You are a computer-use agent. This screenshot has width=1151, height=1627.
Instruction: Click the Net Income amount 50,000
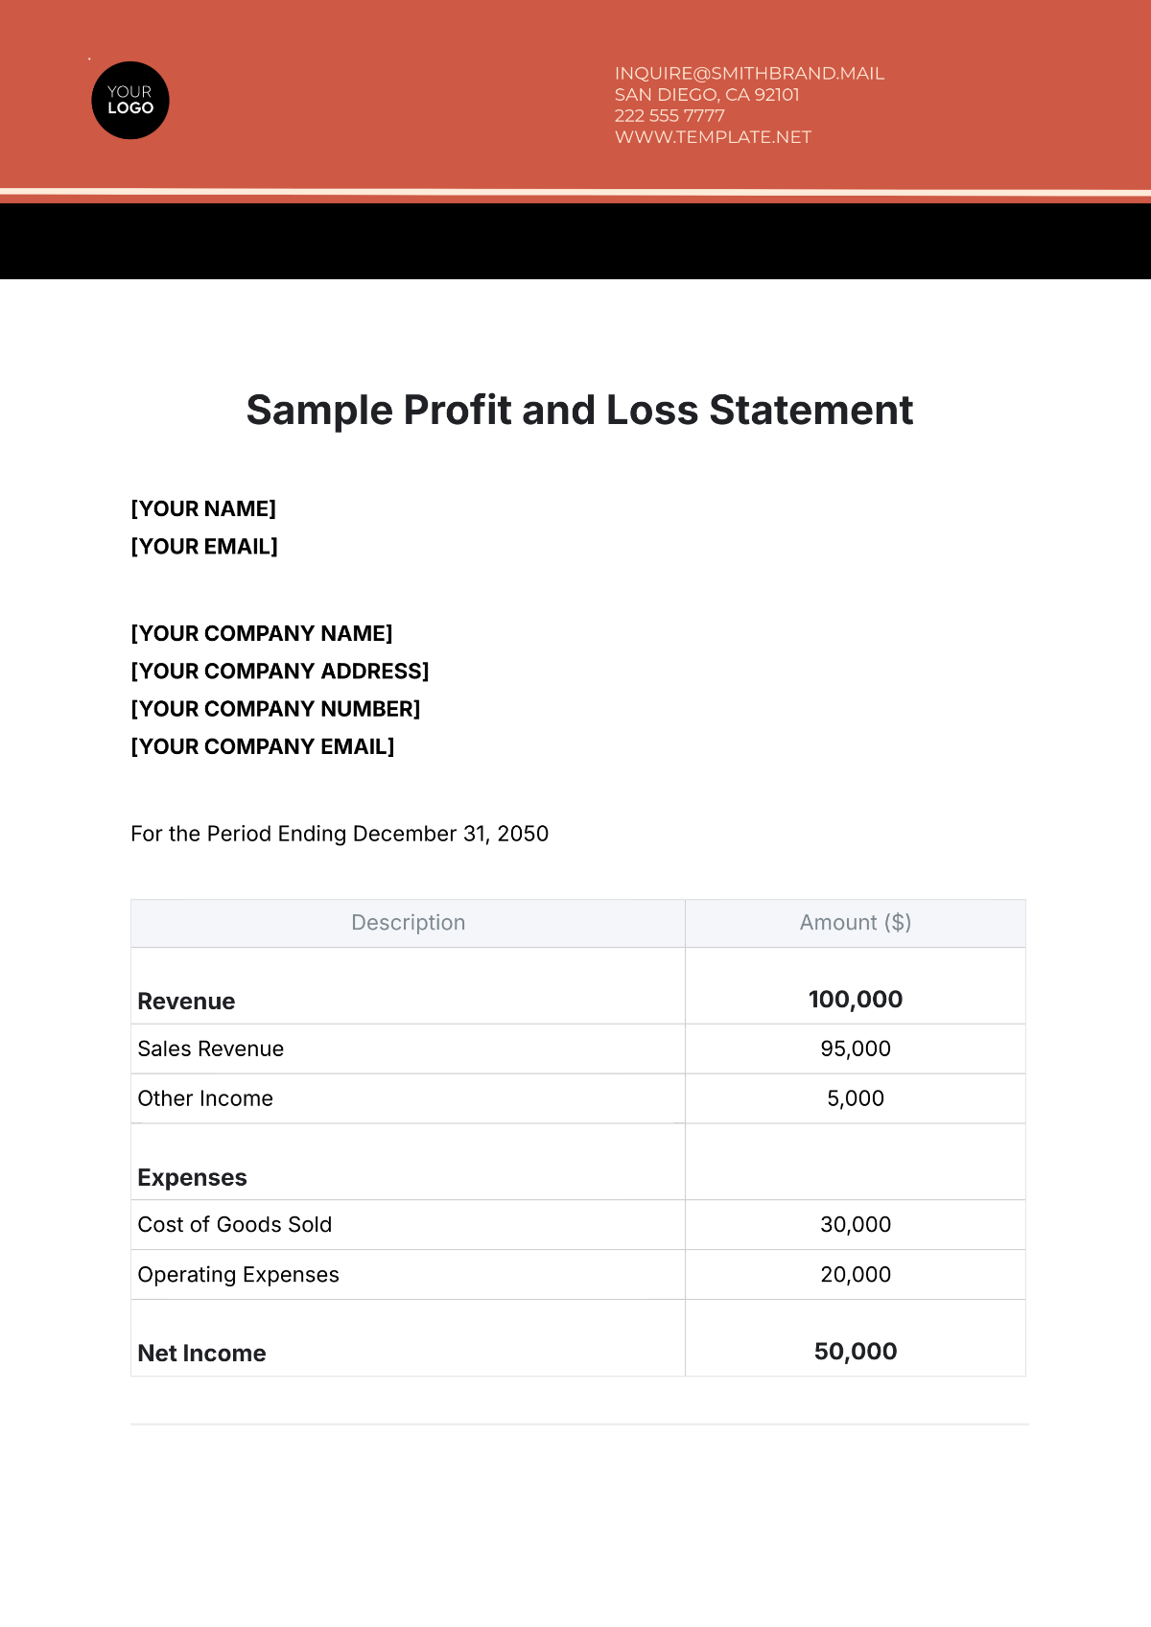(856, 1352)
